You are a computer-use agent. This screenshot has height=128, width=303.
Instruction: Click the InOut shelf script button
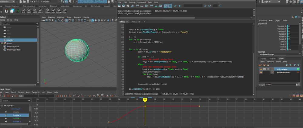click(53, 11)
